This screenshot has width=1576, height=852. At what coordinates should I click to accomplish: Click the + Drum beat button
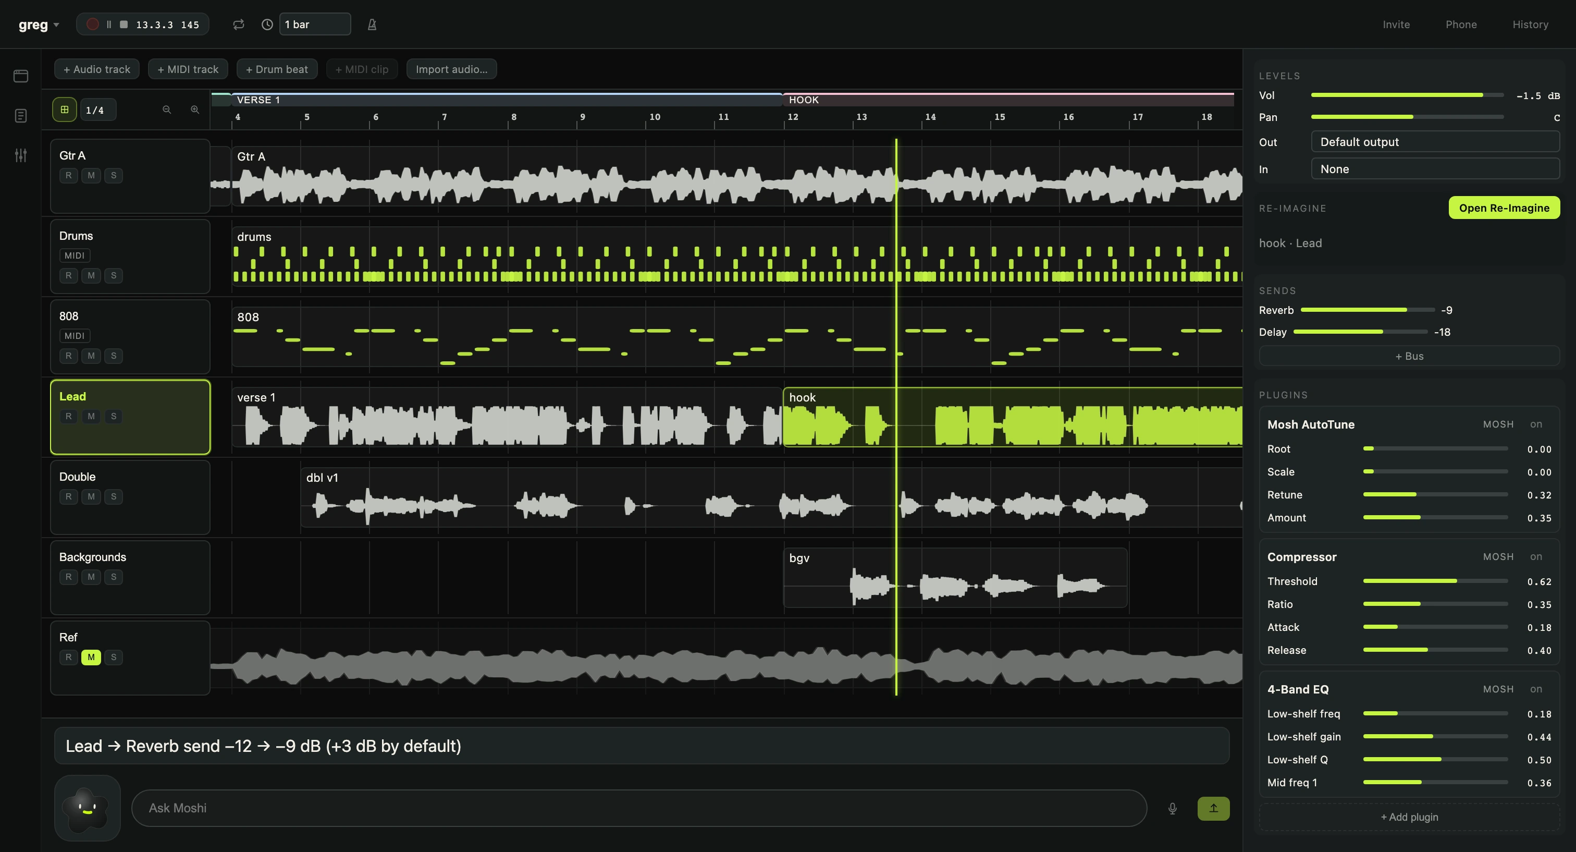[x=277, y=69]
